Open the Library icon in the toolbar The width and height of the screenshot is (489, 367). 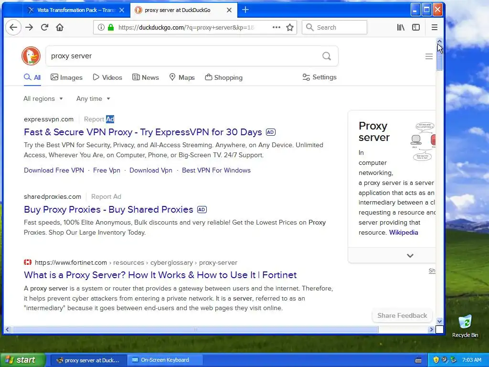click(401, 27)
